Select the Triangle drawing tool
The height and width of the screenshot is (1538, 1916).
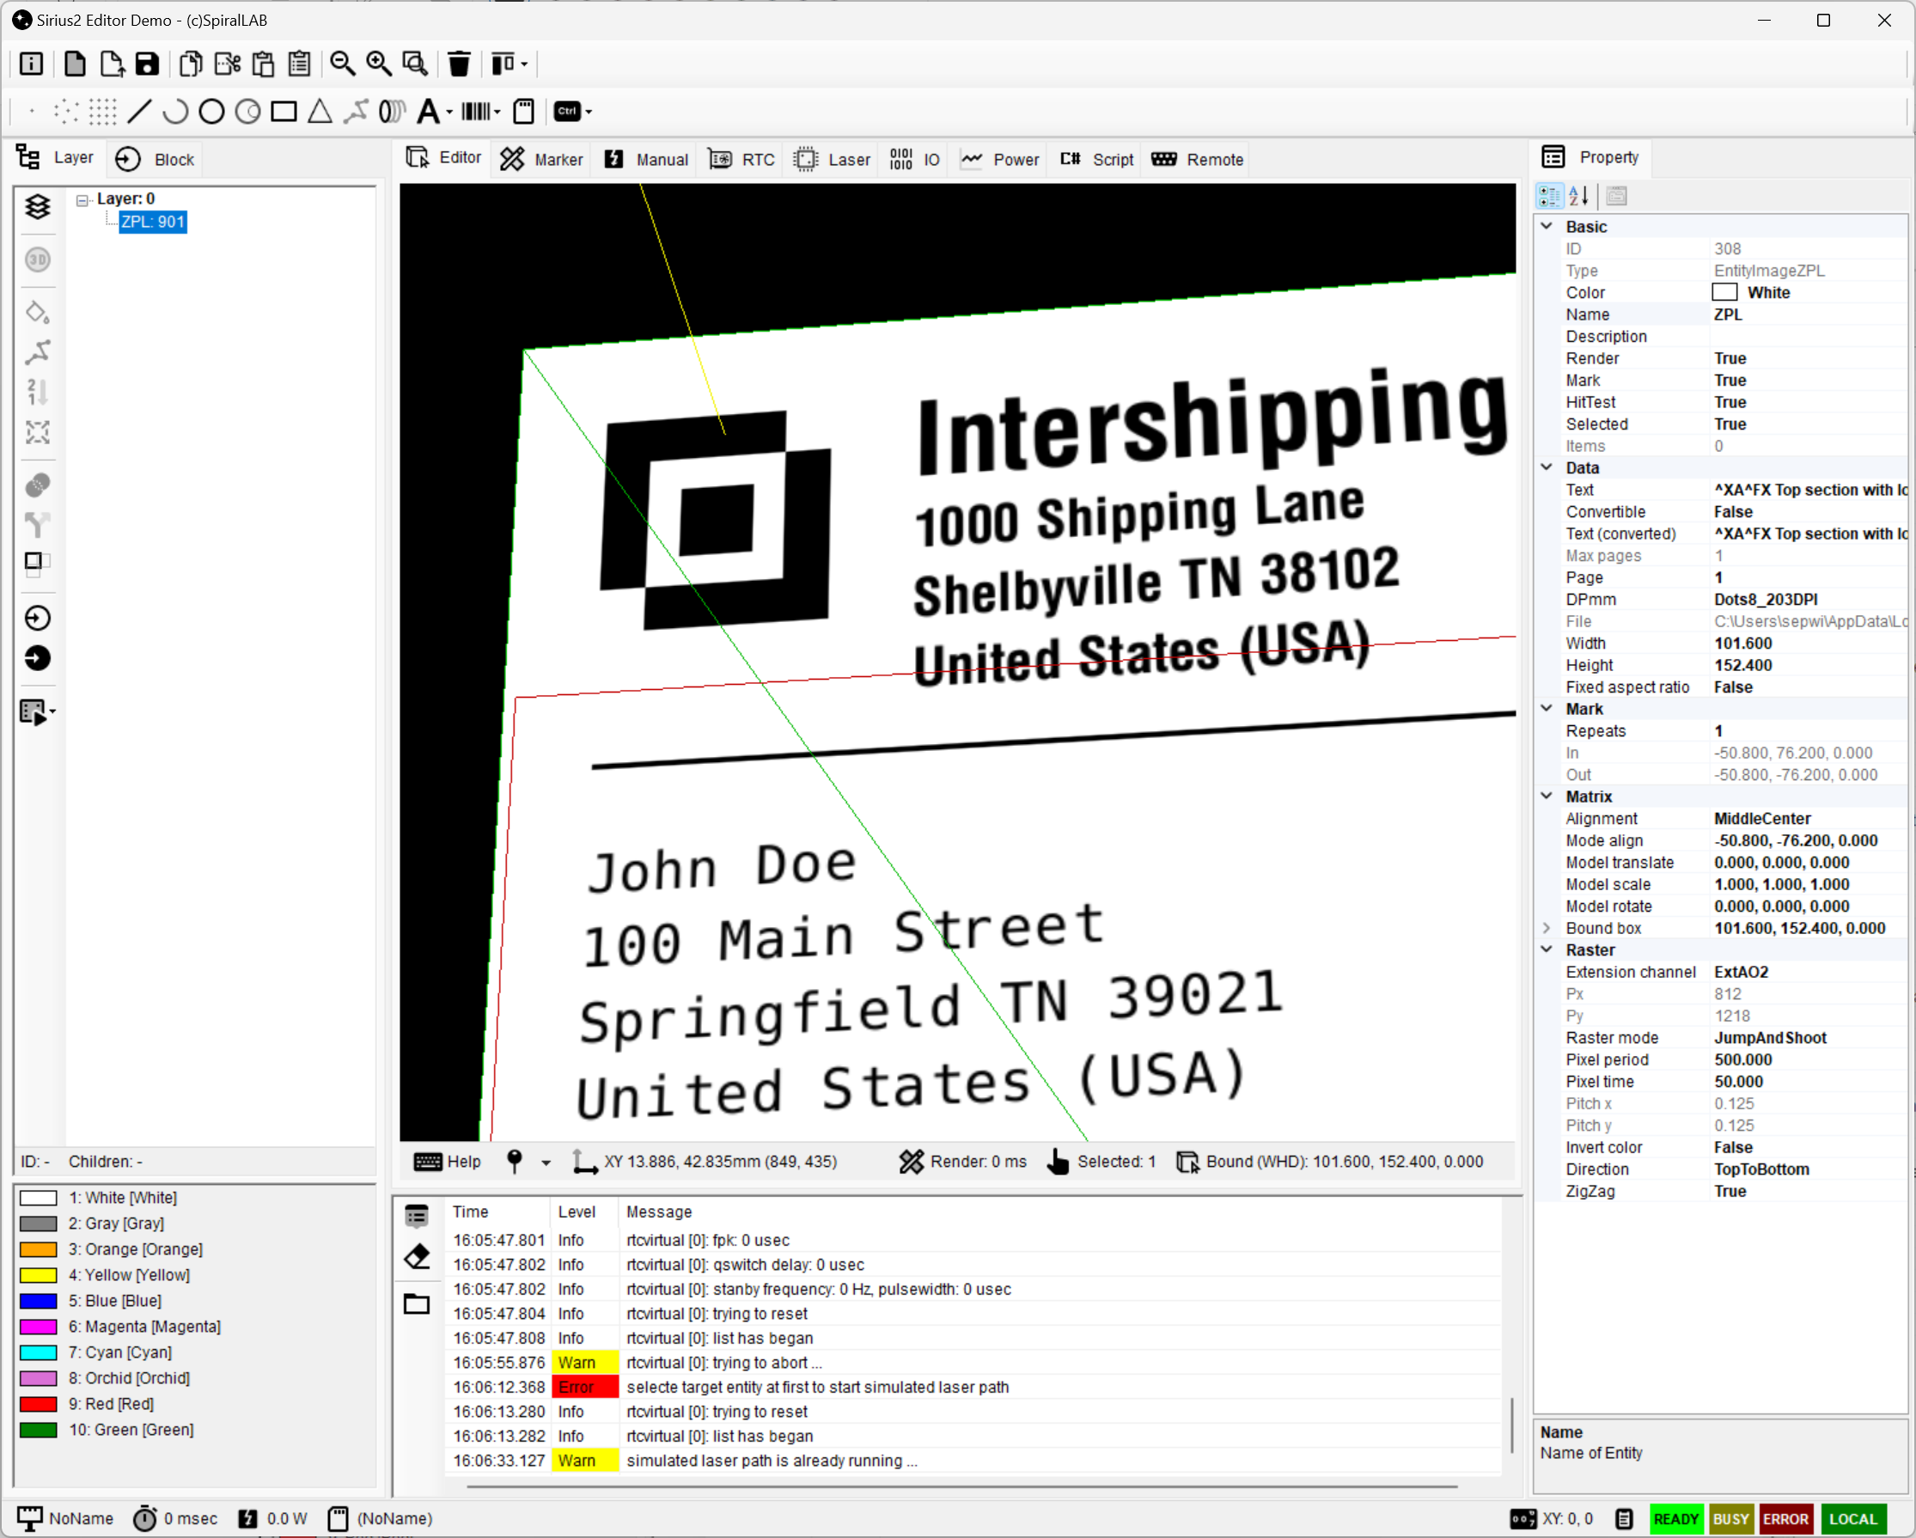(320, 112)
